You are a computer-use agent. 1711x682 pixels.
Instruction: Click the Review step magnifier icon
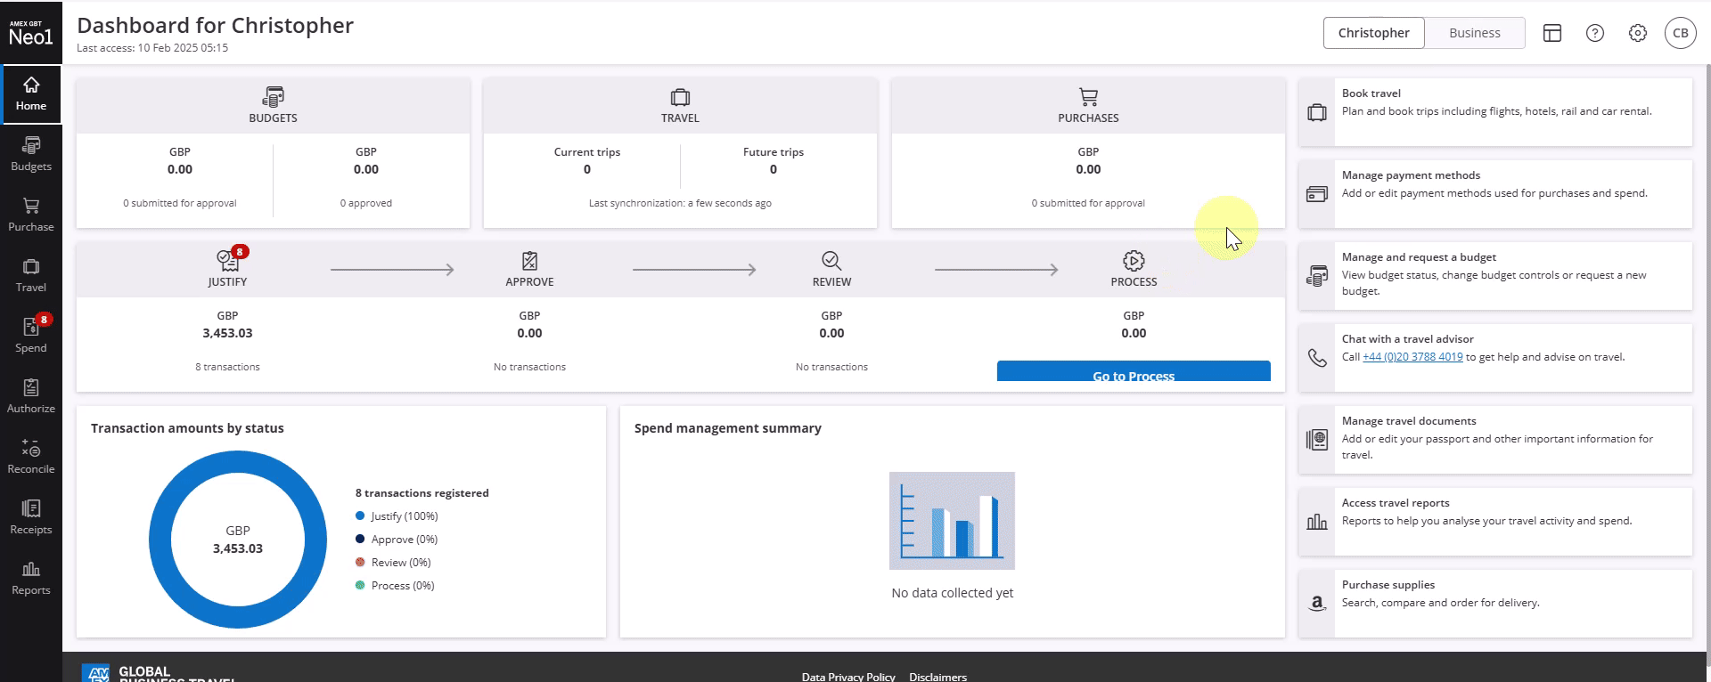[831, 260]
